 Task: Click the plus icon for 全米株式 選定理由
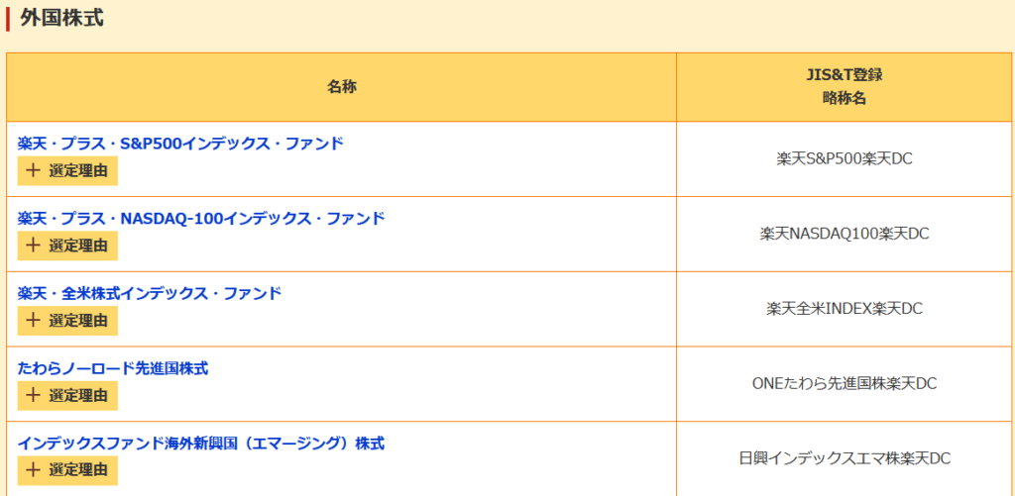point(34,321)
